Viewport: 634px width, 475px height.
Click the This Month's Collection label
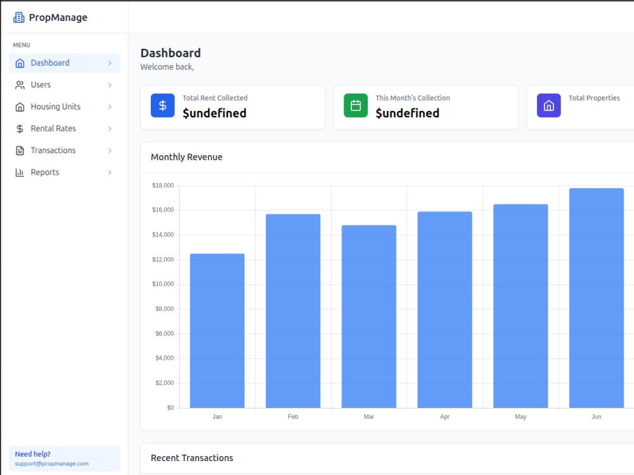click(x=413, y=98)
